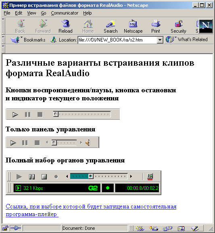The height and width of the screenshot is (233, 215).
Task: Click fast-forward arrow in control-panel-only player
Action: (81, 143)
